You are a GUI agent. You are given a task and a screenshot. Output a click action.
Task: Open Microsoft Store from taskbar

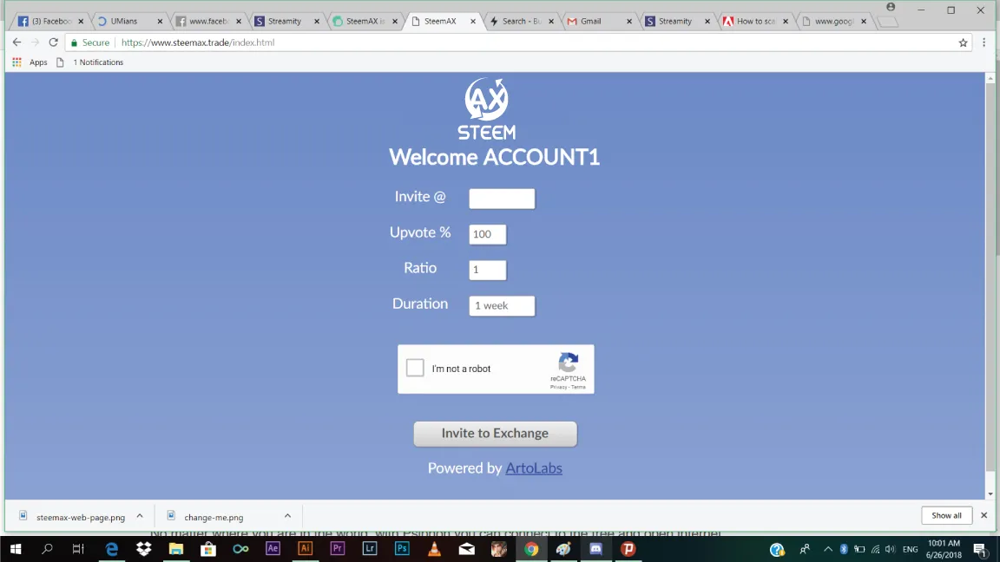[208, 549]
